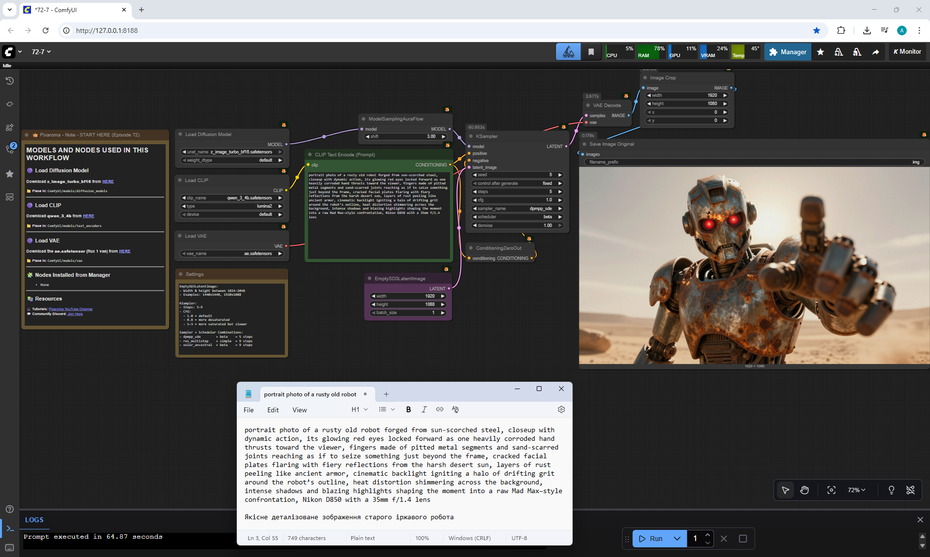Select the hand pan tool
The image size is (930, 557).
click(805, 490)
